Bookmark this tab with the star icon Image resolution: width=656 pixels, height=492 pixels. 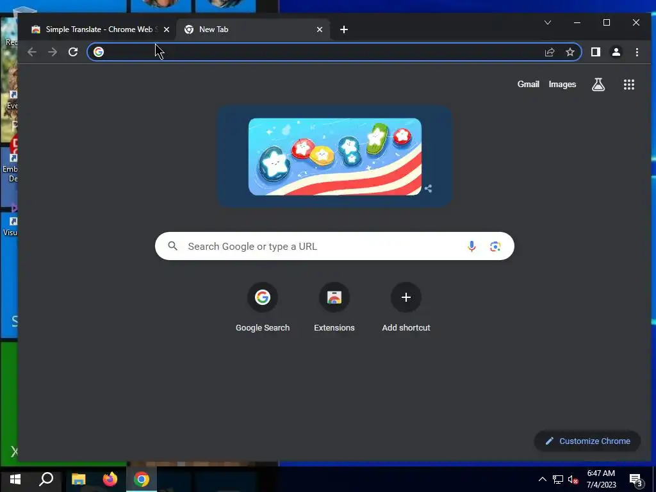[570, 52]
